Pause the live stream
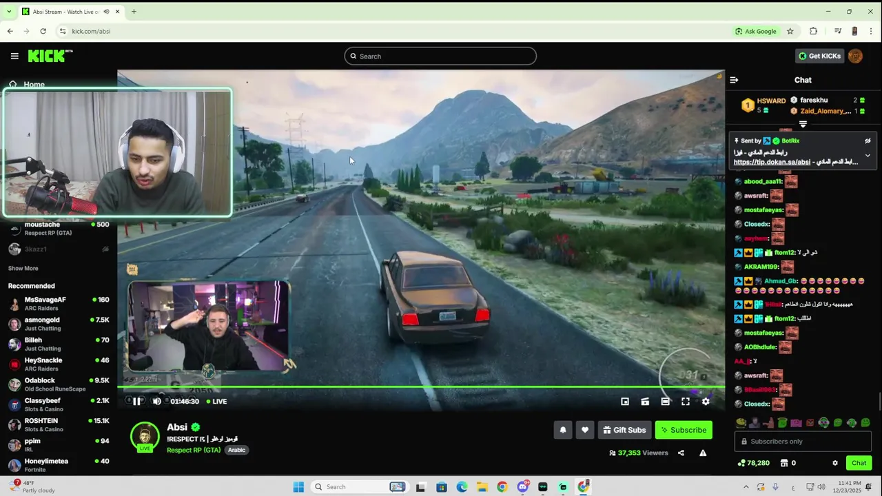This screenshot has width=882, height=496. 136,401
